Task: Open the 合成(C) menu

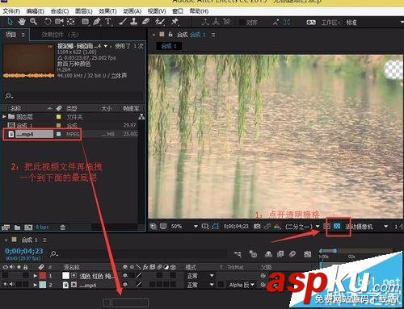Action: (x=60, y=11)
